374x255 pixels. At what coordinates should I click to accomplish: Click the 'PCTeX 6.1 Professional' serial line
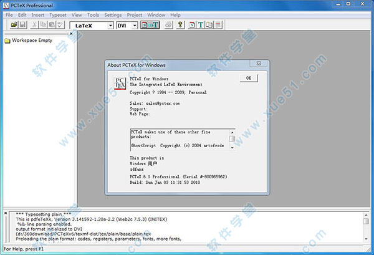click(x=178, y=177)
